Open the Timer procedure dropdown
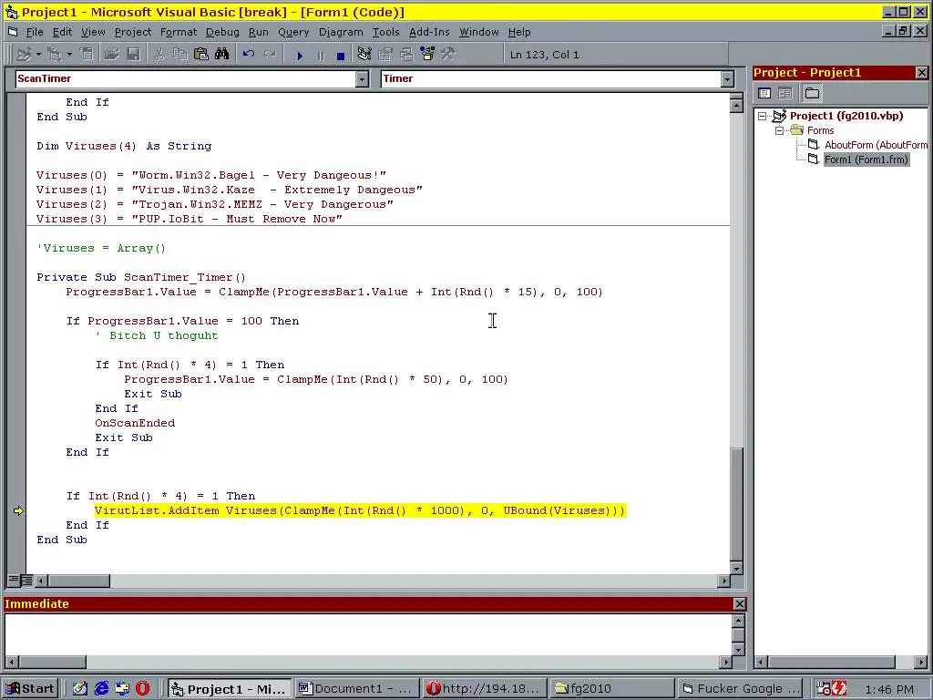The width and height of the screenshot is (933, 700). 727,78
